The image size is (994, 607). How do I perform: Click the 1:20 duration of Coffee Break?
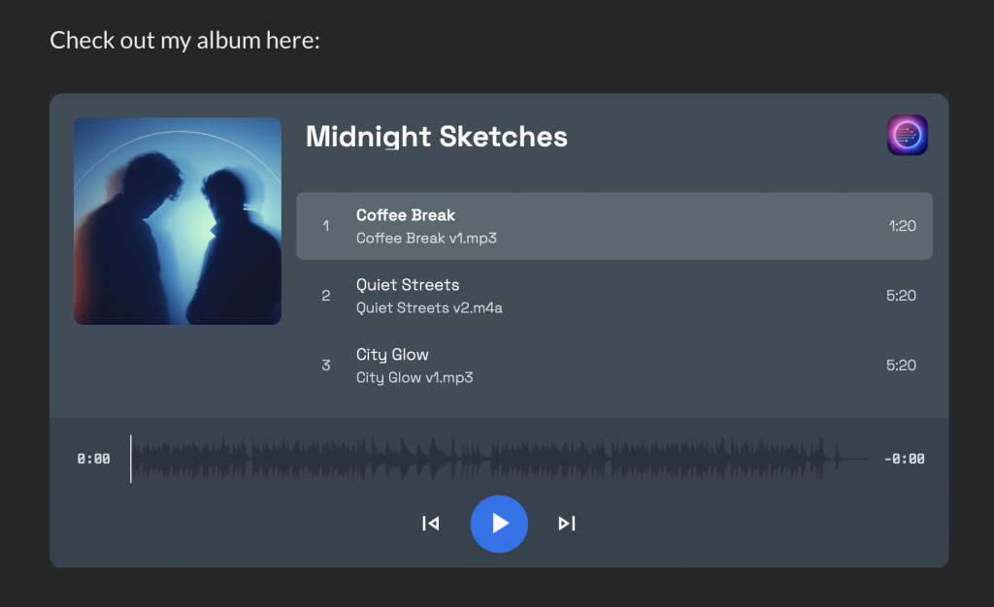902,226
